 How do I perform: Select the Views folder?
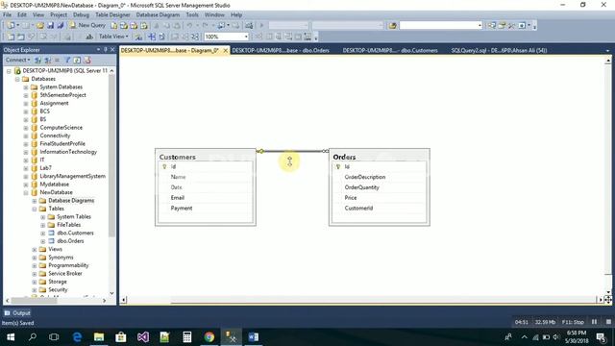tap(56, 249)
